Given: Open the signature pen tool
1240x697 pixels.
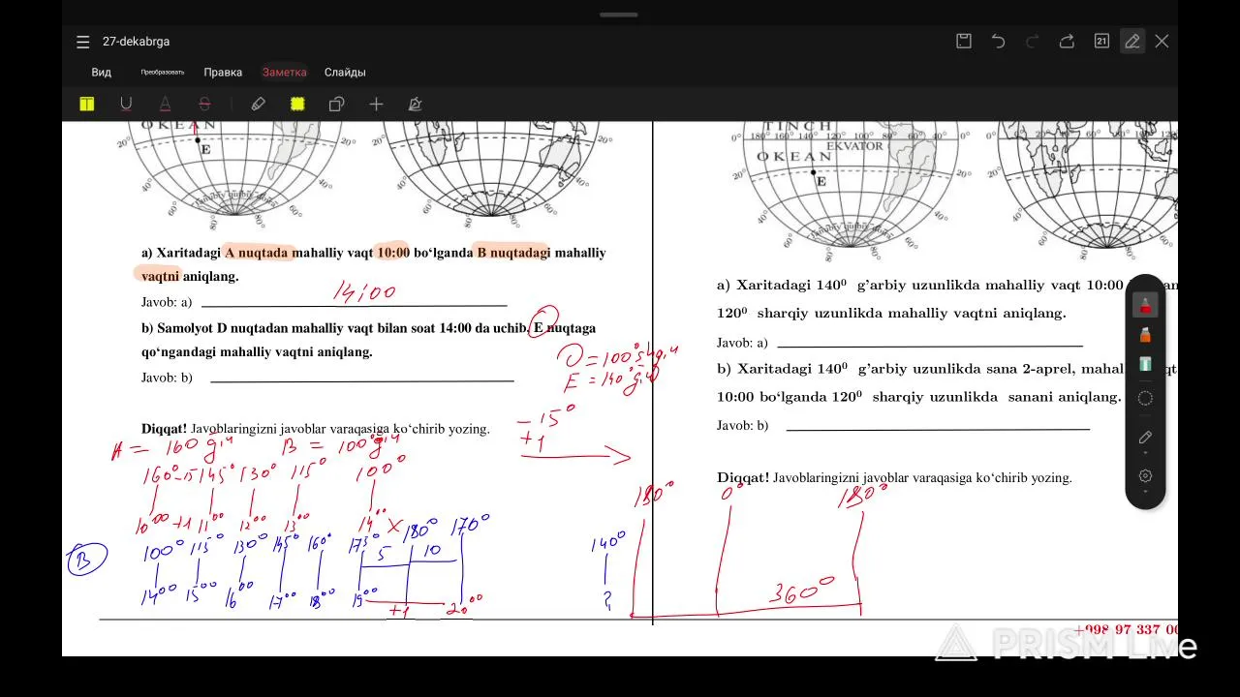Looking at the screenshot, I should click(416, 104).
